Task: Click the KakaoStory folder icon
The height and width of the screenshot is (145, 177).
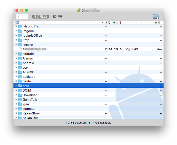Action: 20,113
